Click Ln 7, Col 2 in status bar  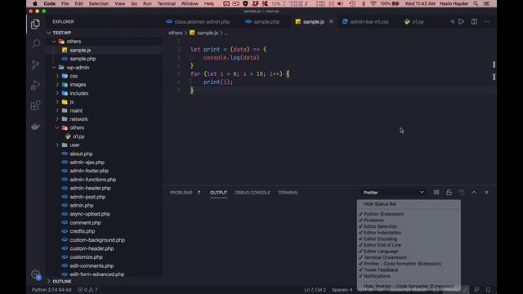coord(315,290)
